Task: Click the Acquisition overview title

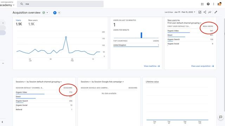Action: click(x=26, y=13)
